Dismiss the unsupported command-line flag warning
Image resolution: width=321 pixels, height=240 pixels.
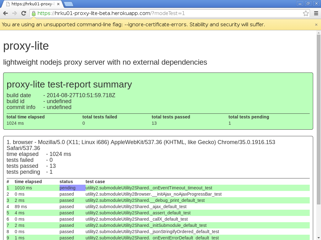pos(316,25)
